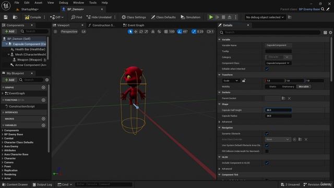
Task: Click Add in My Blueprint panel
Action: point(9,80)
